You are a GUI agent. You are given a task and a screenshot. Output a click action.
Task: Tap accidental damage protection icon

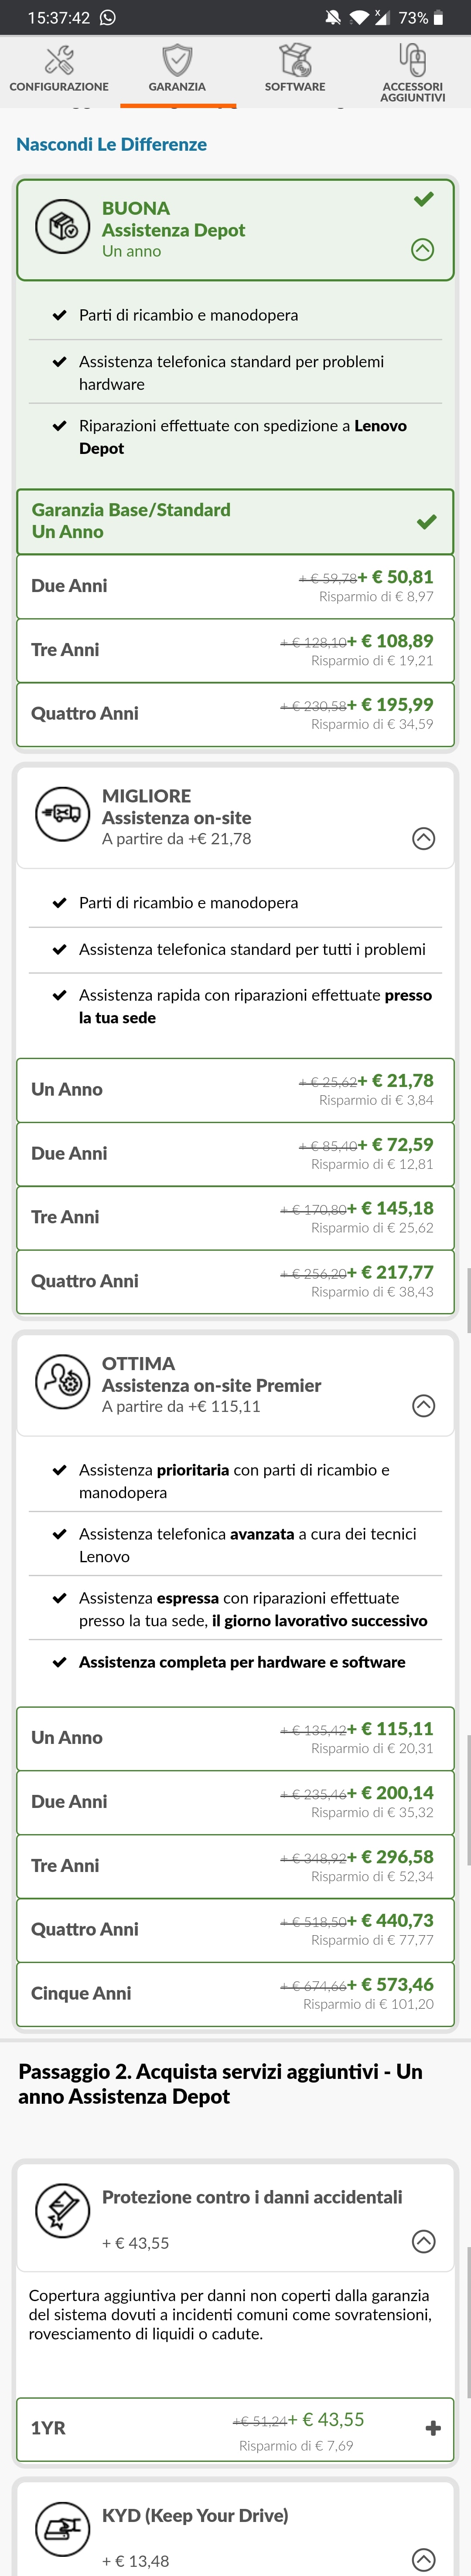point(63,2210)
